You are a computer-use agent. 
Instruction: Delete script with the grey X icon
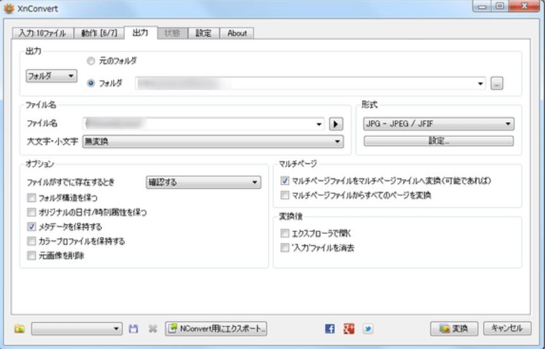point(152,329)
